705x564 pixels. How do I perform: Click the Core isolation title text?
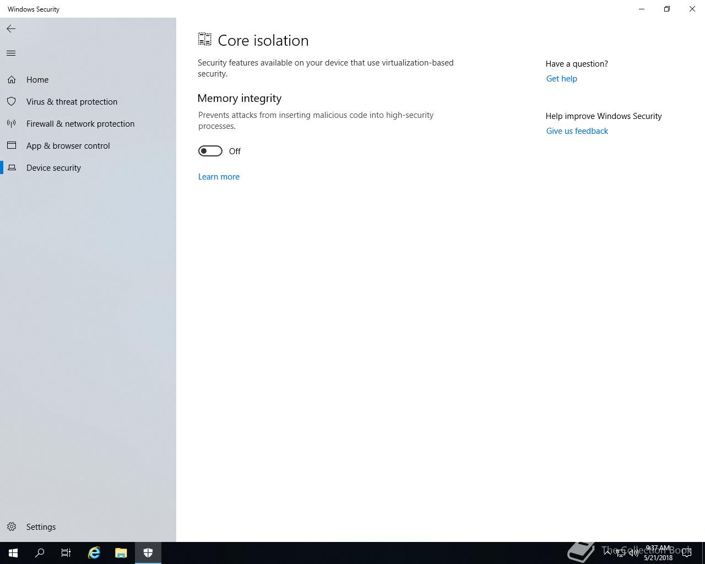coord(263,40)
